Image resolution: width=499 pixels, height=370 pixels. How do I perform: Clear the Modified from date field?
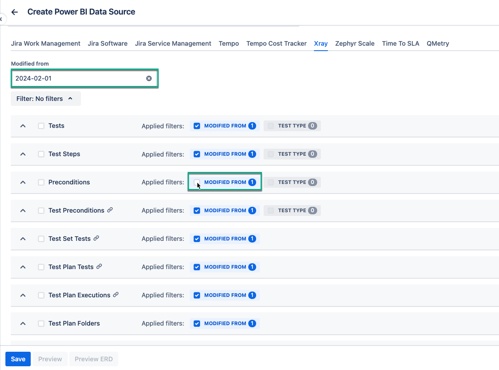[x=149, y=78]
